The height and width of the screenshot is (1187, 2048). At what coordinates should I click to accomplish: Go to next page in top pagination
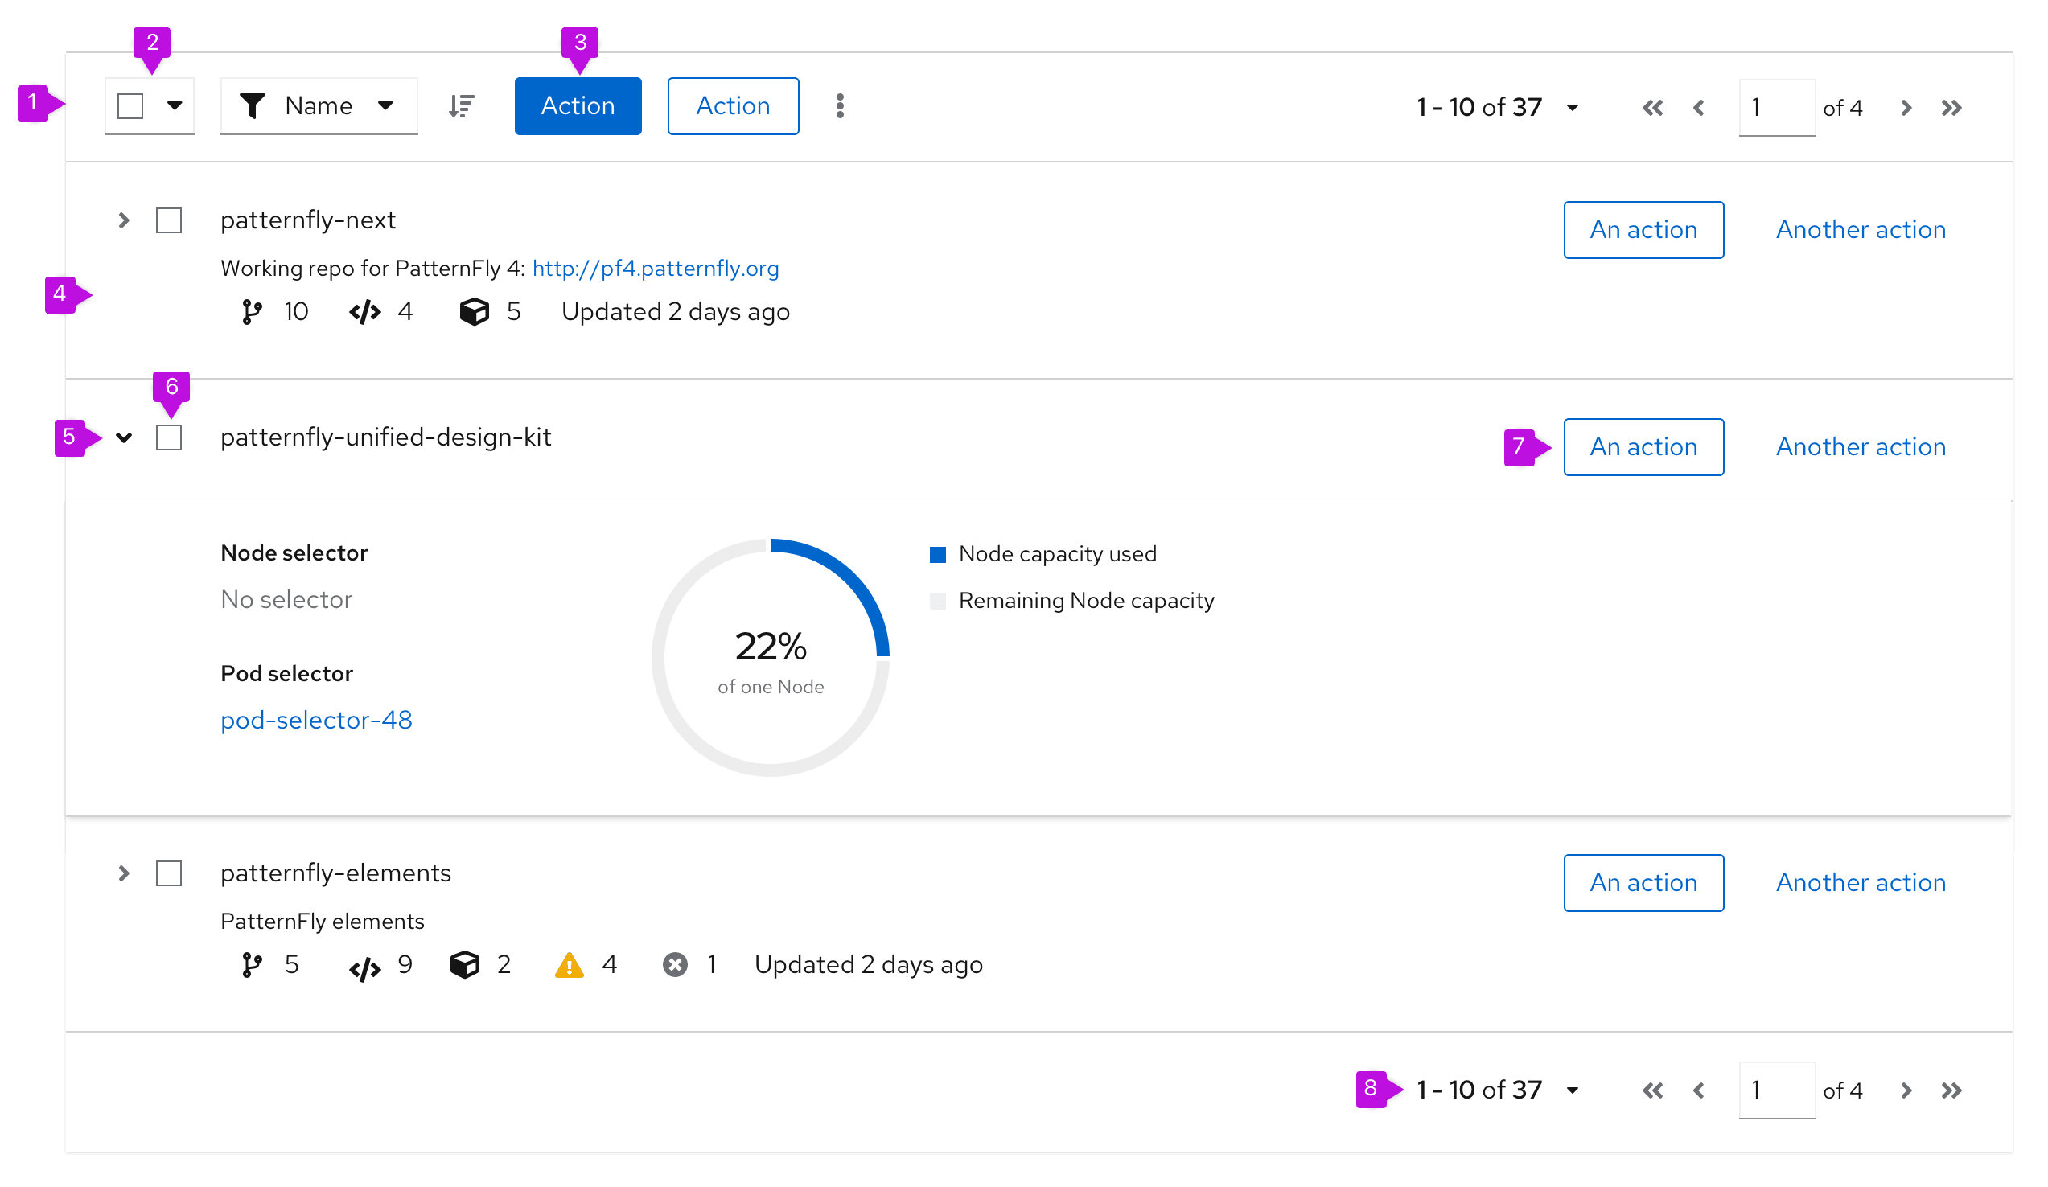[x=1906, y=108]
